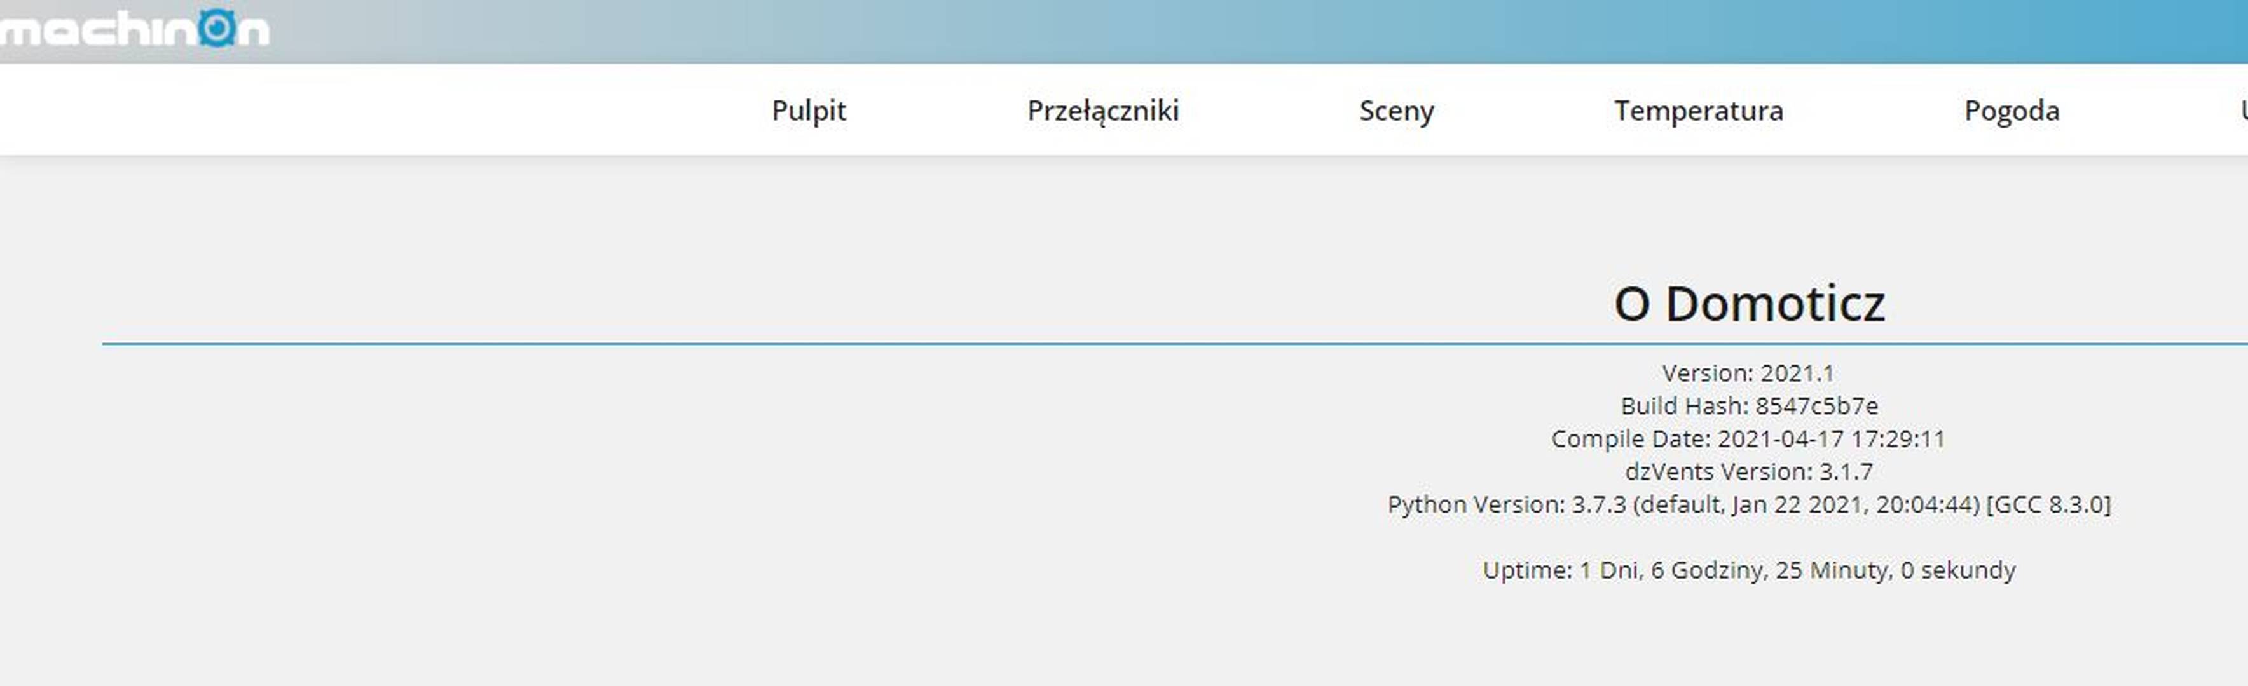
Task: Select the build hash 8547c5b7e
Action: pyautogui.click(x=1817, y=406)
